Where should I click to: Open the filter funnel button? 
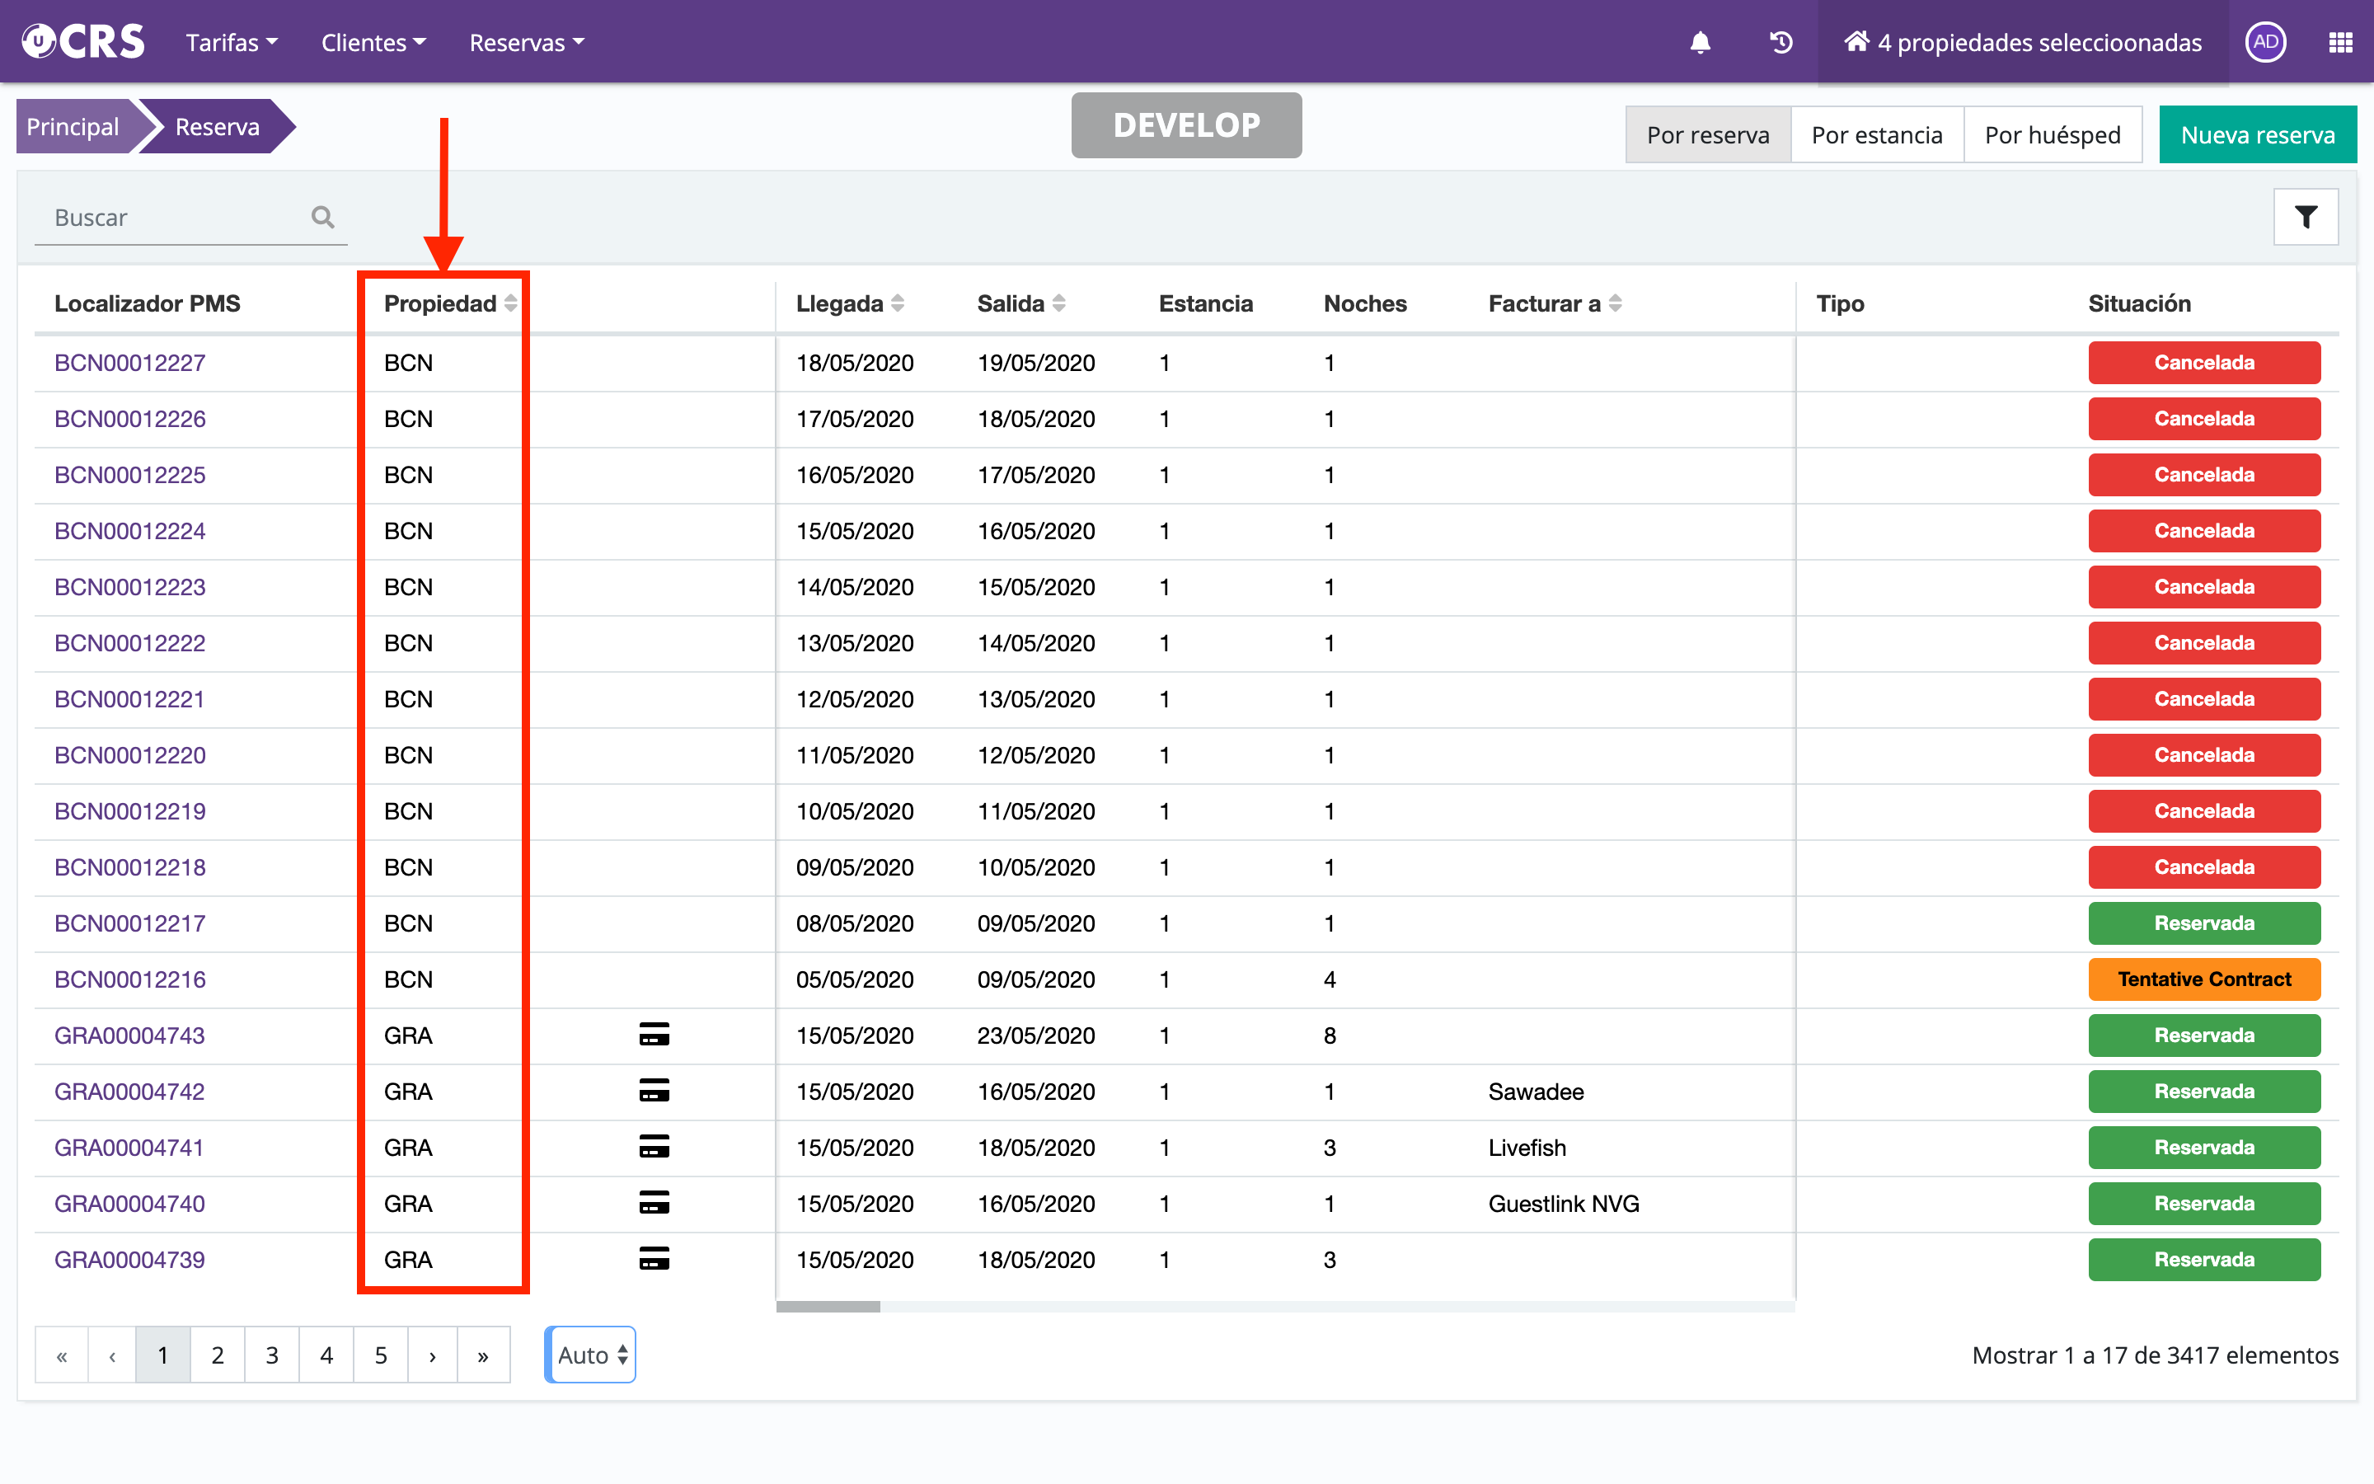2306,217
